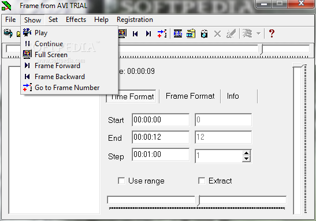Viewport: 316px width, 221px height.
Task: Click the grayed brush toolbar icon
Action: coord(231,33)
